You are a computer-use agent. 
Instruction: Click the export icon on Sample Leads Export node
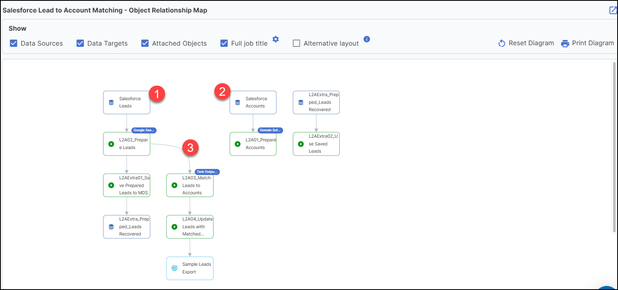coord(174,268)
